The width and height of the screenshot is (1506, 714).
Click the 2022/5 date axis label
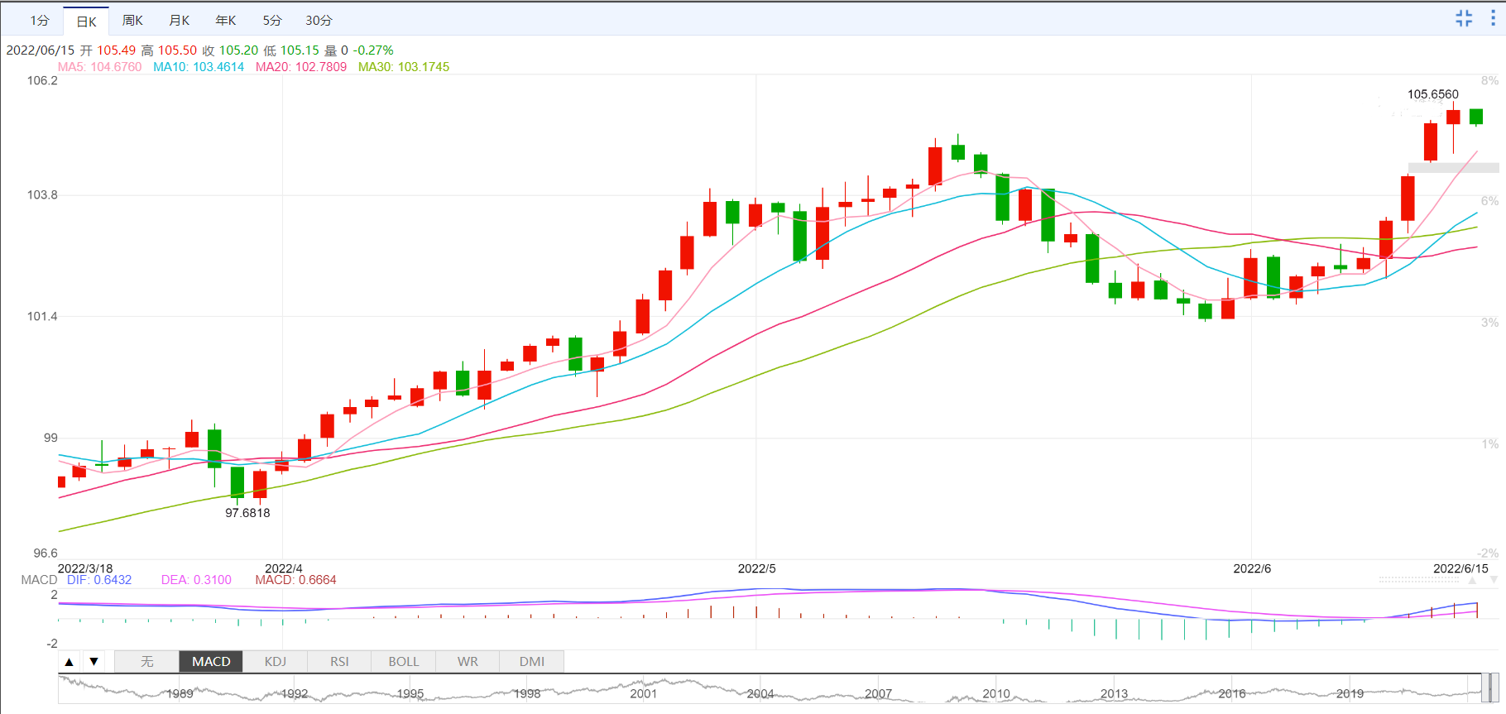point(756,568)
